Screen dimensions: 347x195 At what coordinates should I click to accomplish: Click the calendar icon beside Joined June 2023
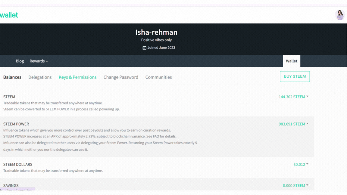(x=144, y=48)
